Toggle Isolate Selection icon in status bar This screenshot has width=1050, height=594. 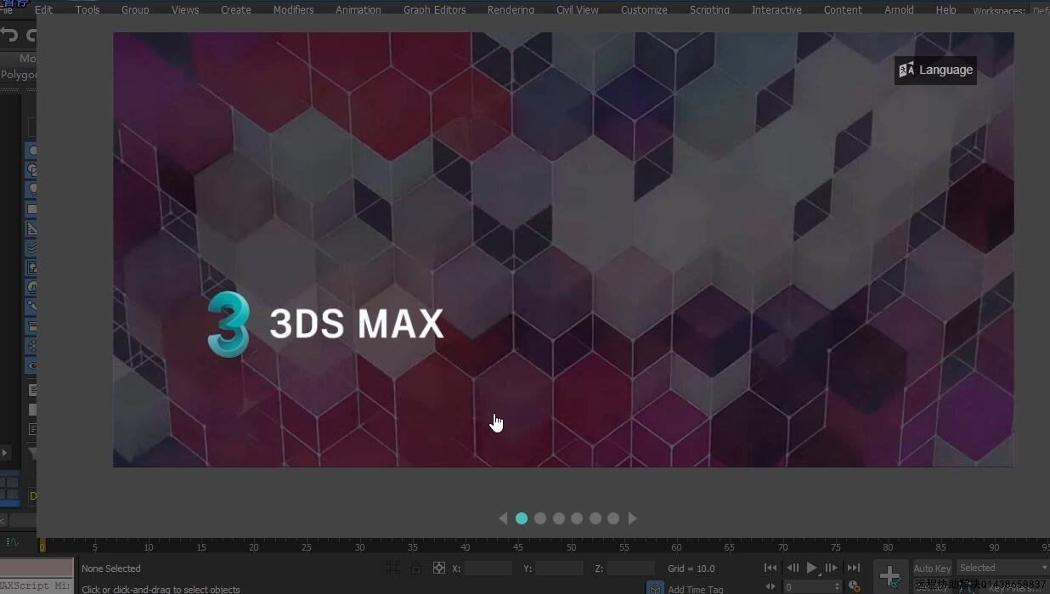click(393, 568)
